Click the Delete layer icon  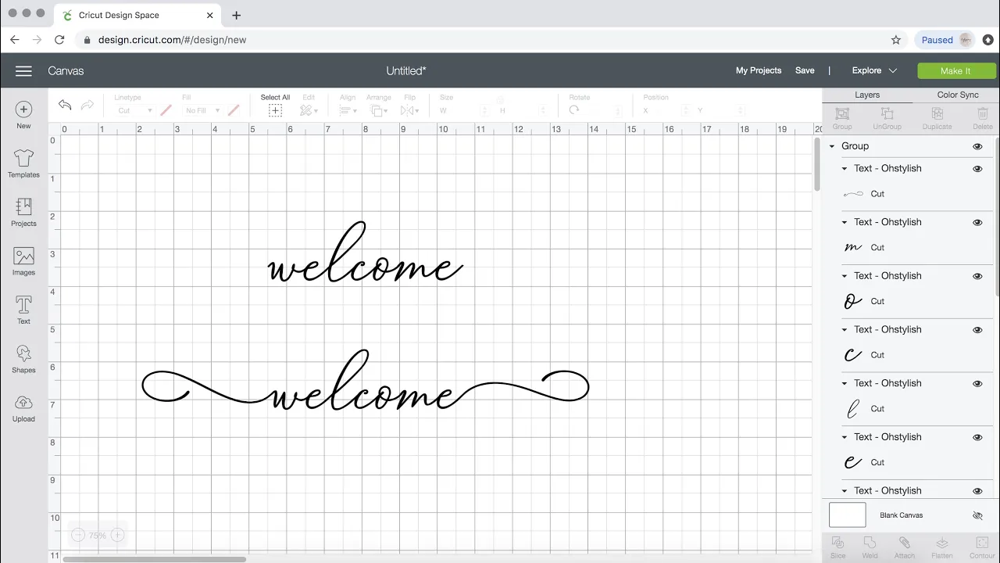tap(983, 114)
